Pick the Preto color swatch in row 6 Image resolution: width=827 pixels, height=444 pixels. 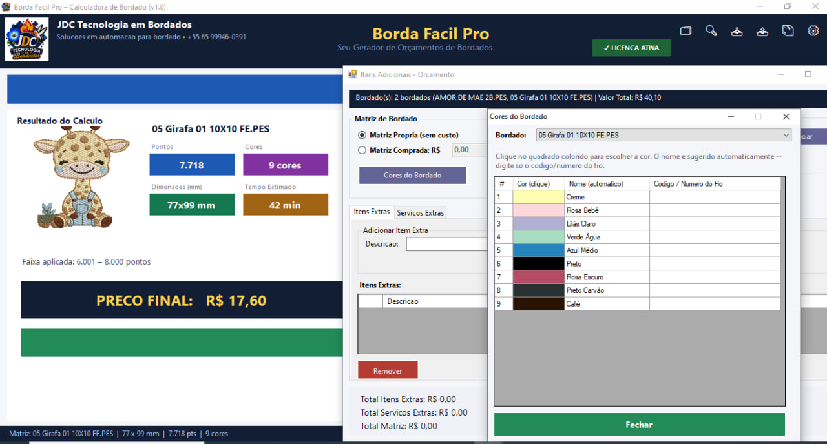click(x=538, y=263)
